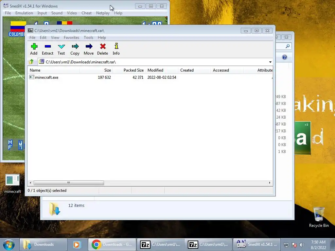Open the Windows Start menu orb
Screen dimensions: 335x251
[x=9, y=244]
